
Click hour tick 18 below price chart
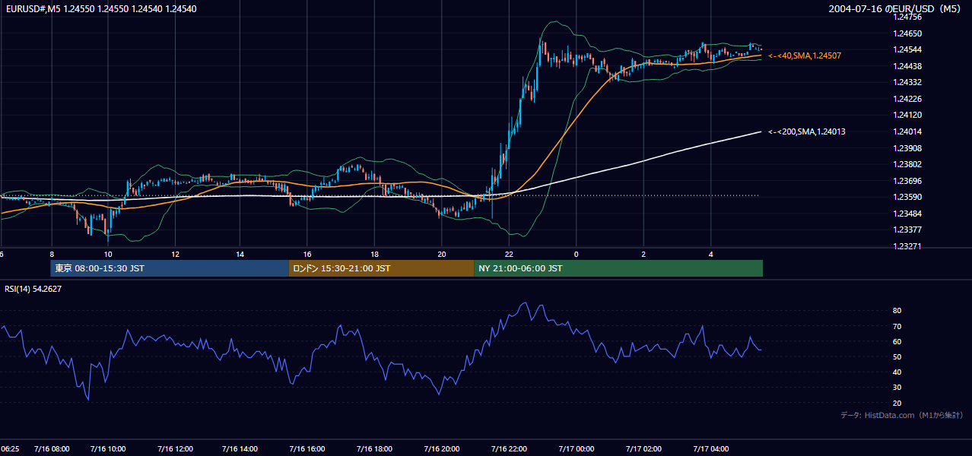click(x=375, y=254)
